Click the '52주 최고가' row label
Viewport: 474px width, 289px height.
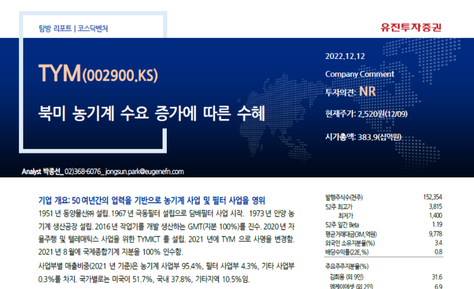coord(338,207)
